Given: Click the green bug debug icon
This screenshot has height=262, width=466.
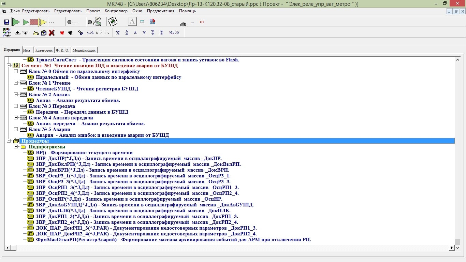Looking at the screenshot, I should point(113,22).
